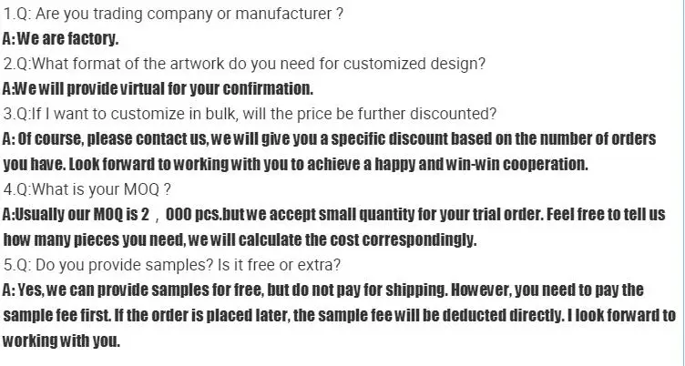Viewport: 685px width, 366px height.
Task: Click the question about artwork format
Action: click(244, 65)
